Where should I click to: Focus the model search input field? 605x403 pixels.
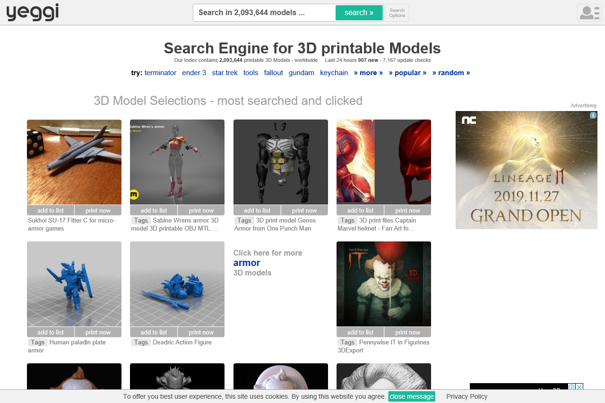point(265,13)
